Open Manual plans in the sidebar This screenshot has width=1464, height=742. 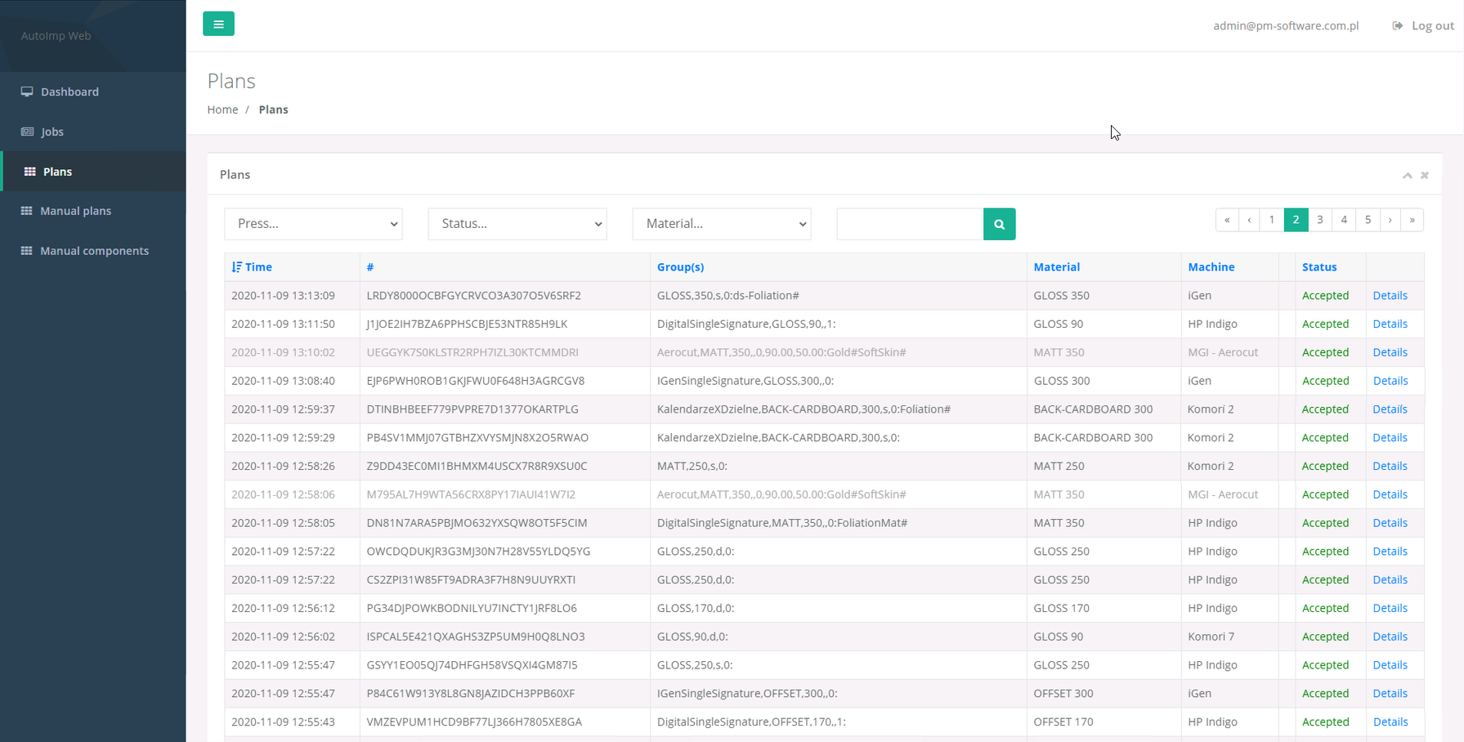tap(75, 211)
